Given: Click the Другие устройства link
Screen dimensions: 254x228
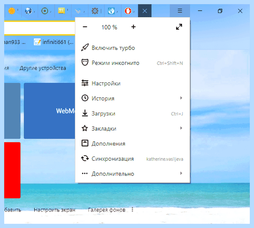Looking at the screenshot, I should click(x=43, y=68).
